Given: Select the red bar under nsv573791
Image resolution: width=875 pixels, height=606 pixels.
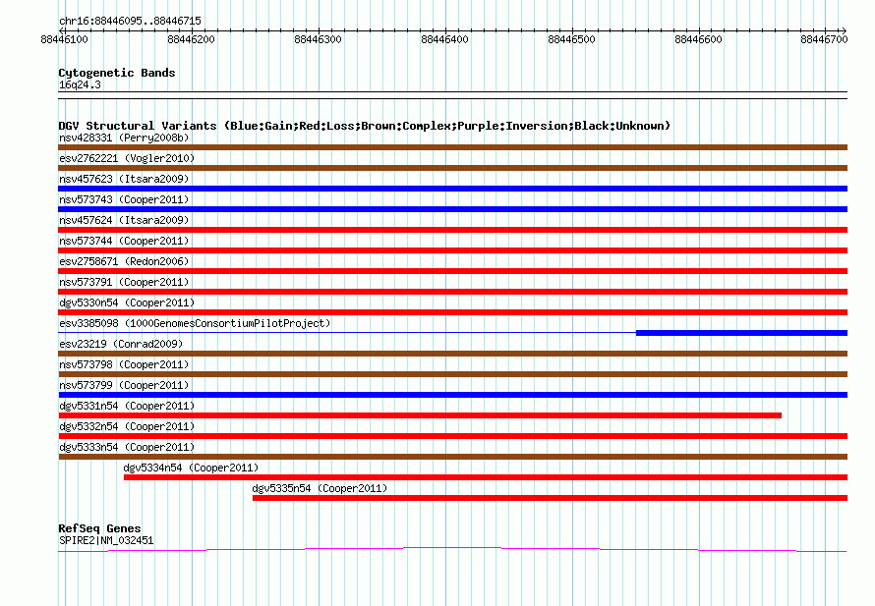Looking at the screenshot, I should coord(452,292).
